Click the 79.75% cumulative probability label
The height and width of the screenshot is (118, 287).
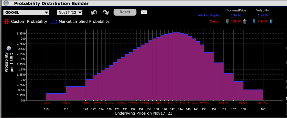[204, 103]
